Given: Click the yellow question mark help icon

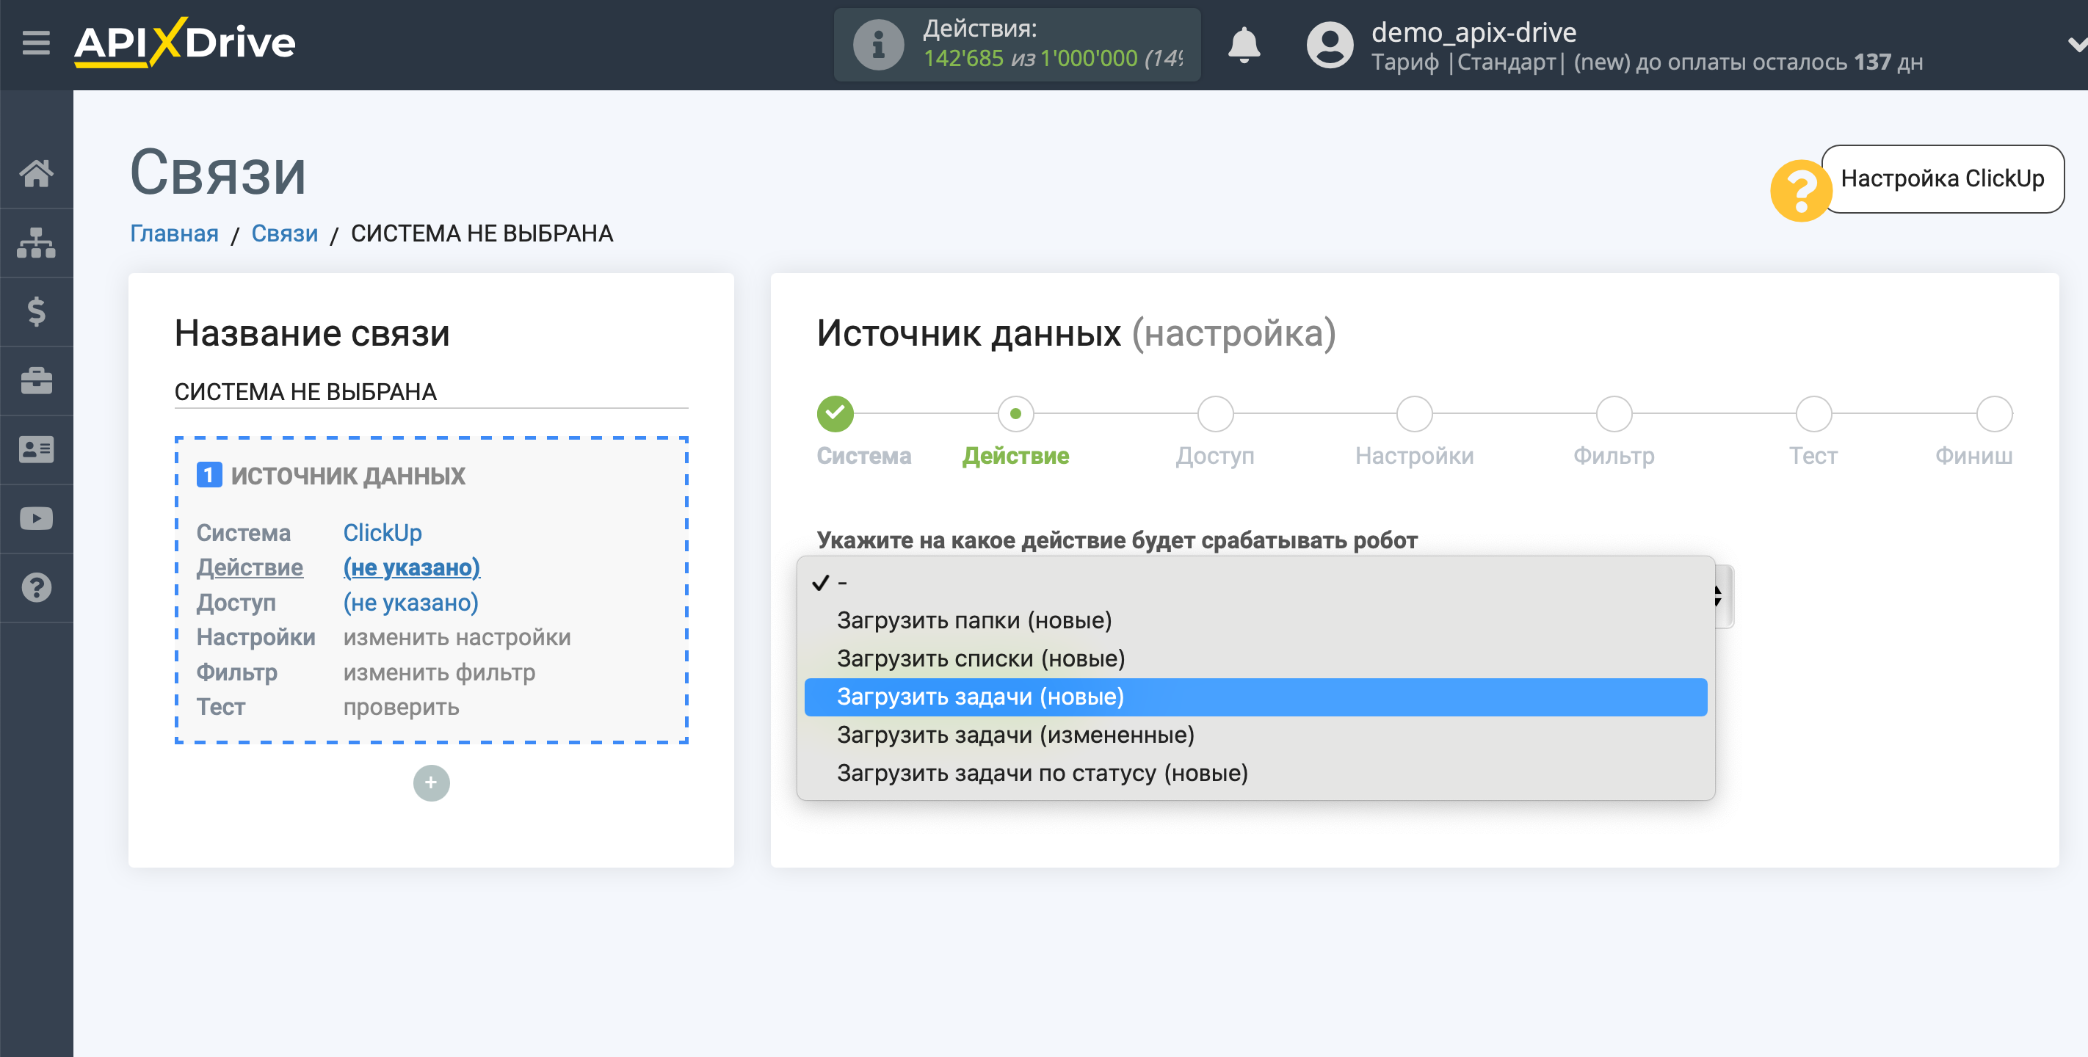Looking at the screenshot, I should (x=1799, y=191).
